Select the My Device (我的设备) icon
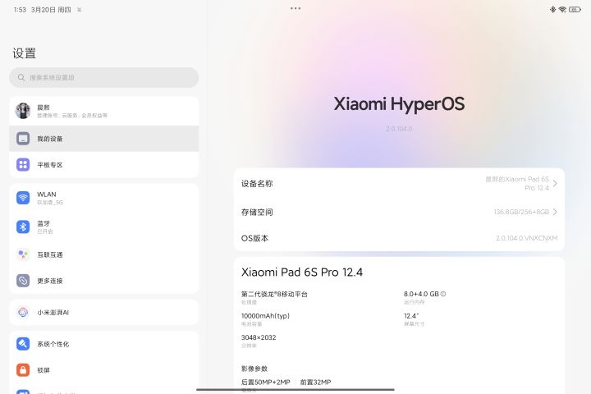Screen dimensions: 591x394 pos(23,139)
